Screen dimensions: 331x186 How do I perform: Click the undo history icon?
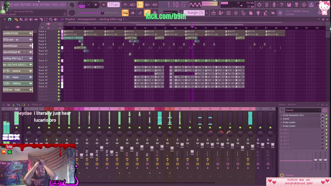259,5
